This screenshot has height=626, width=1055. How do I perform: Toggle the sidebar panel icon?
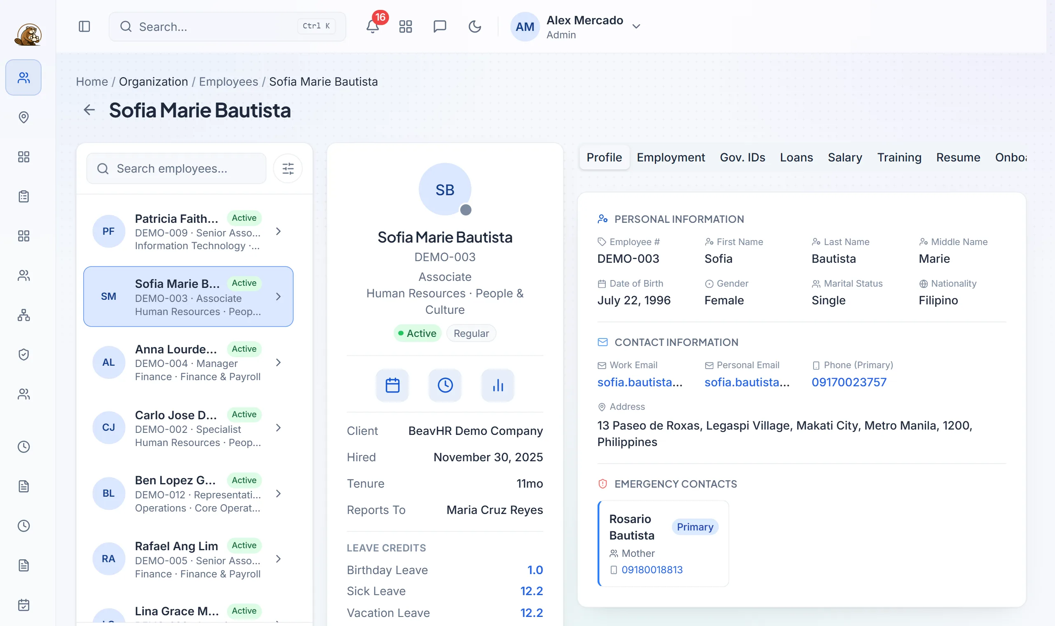click(x=84, y=27)
